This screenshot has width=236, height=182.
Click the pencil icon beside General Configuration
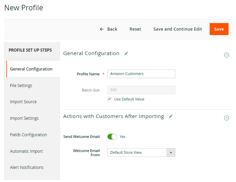coord(126,53)
